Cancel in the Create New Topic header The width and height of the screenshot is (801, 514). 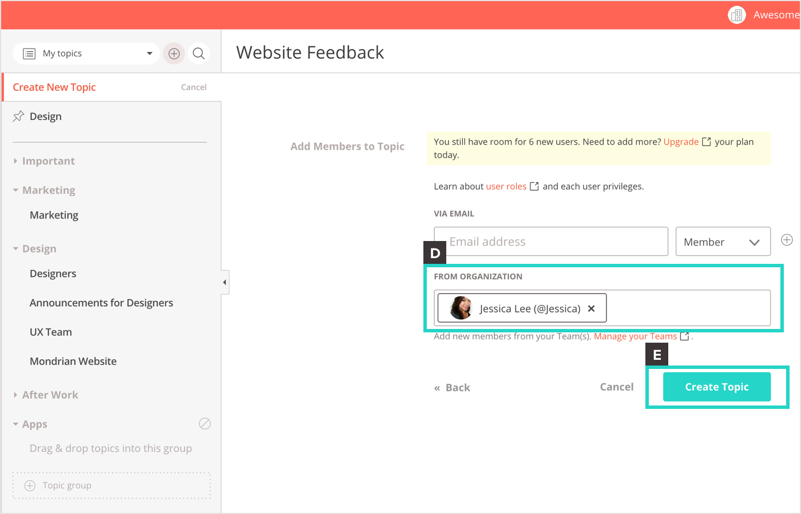[x=194, y=87]
